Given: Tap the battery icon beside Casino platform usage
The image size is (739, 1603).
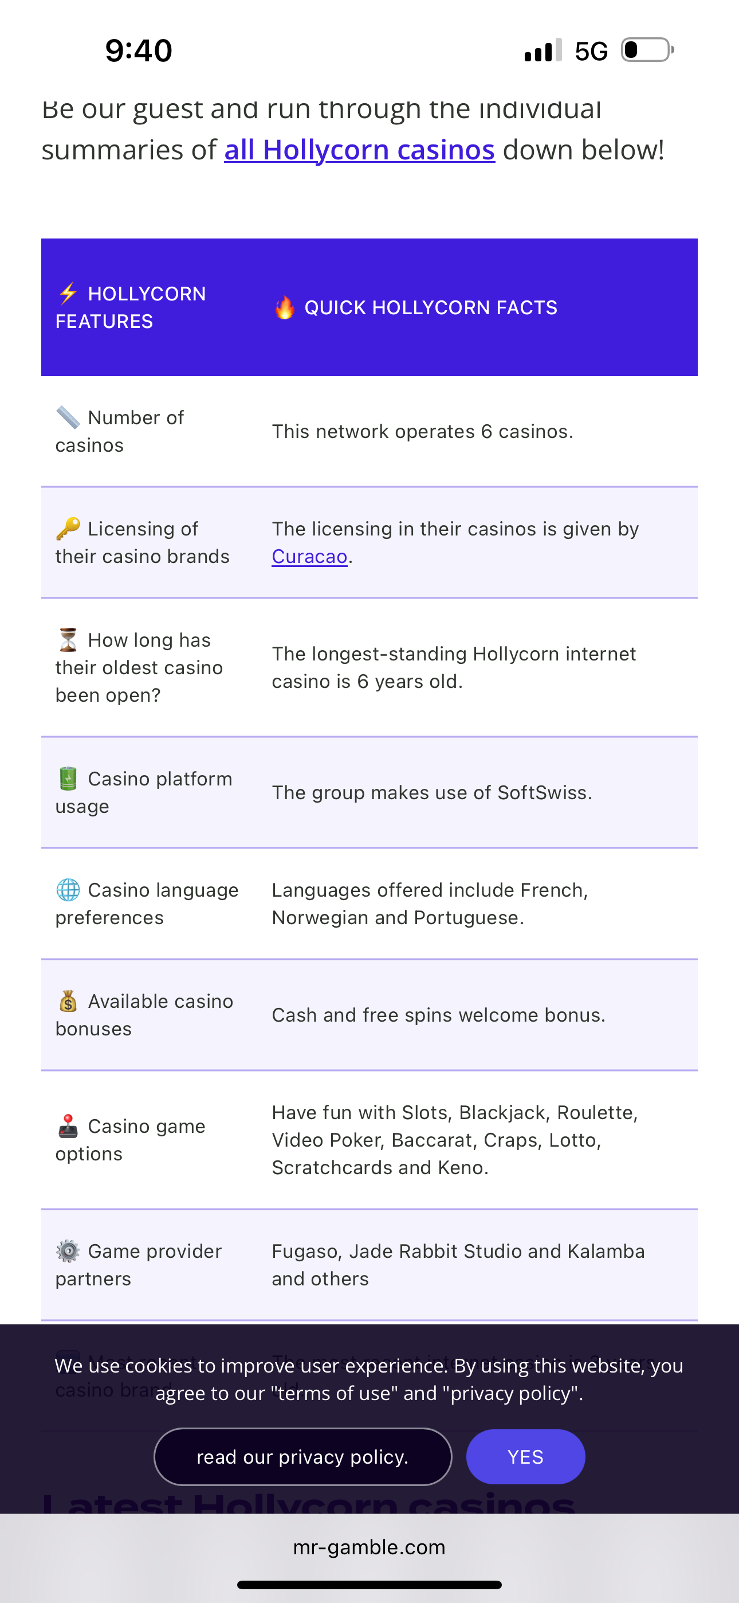Looking at the screenshot, I should tap(68, 779).
